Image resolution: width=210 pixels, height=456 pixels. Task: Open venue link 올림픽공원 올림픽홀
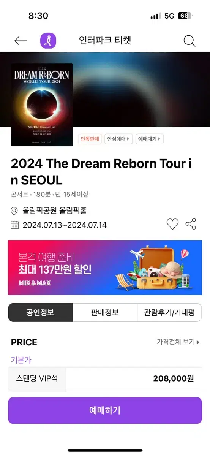pyautogui.click(x=55, y=211)
